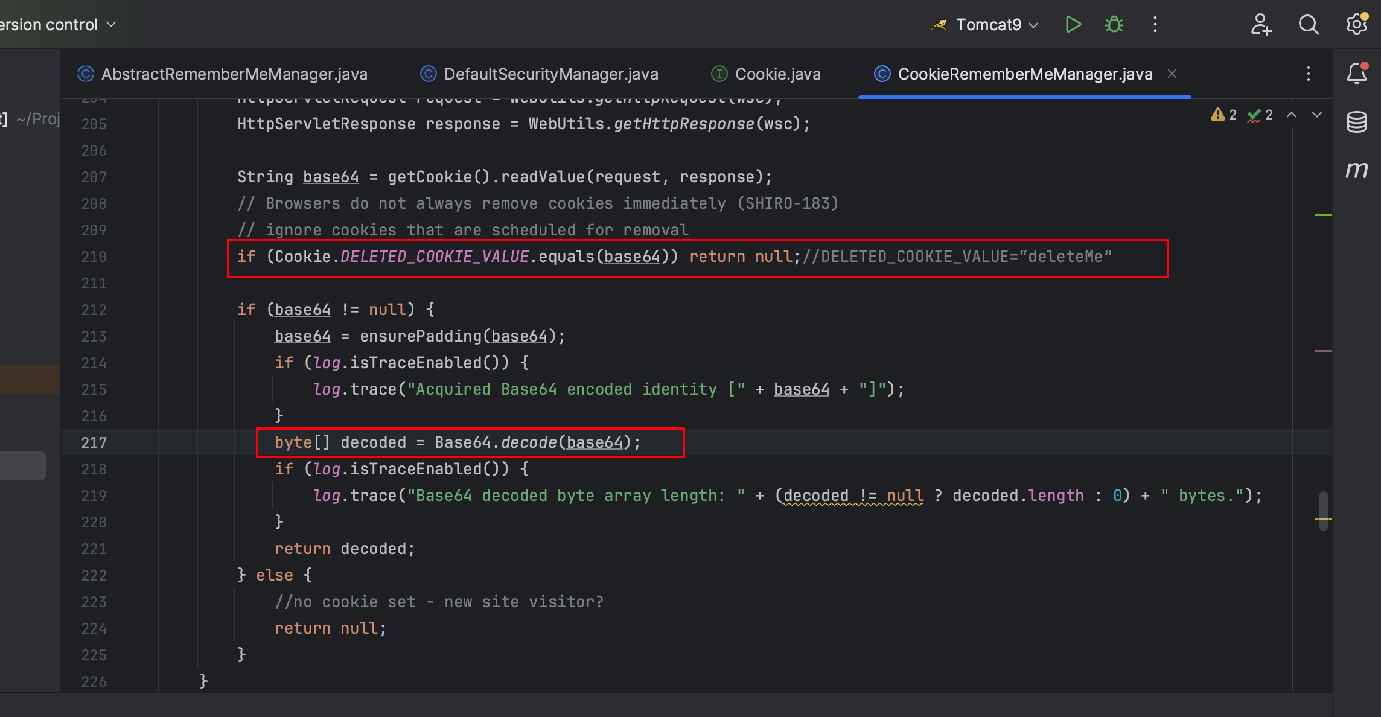Click 'ignore cookies that are scheduled' comment
1381x717 pixels.
(x=462, y=230)
